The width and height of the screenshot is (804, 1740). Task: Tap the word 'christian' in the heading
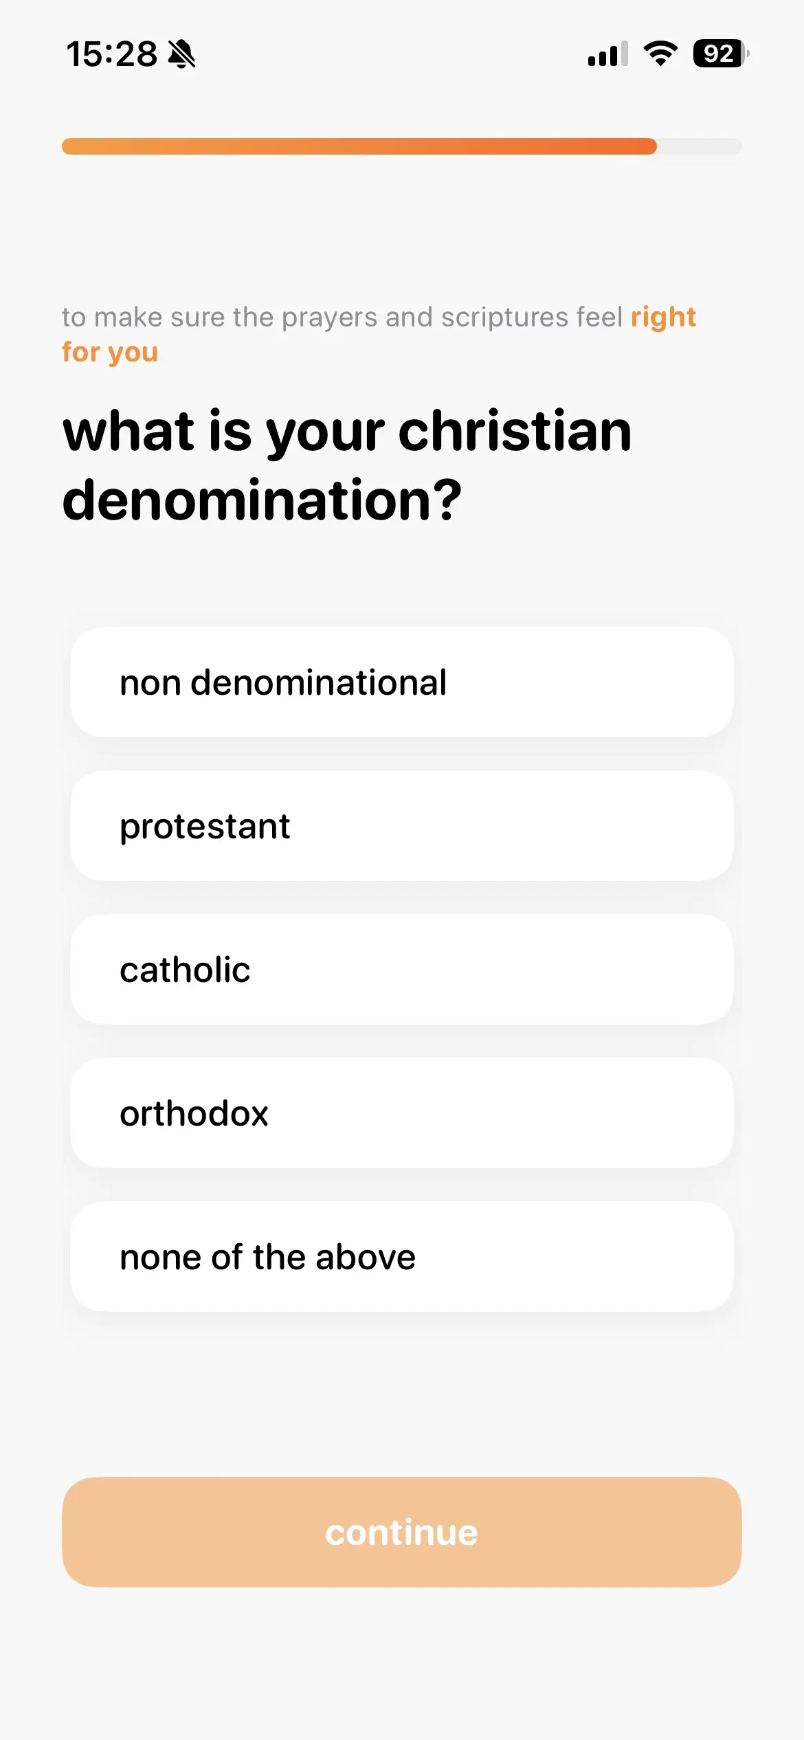pyautogui.click(x=515, y=432)
